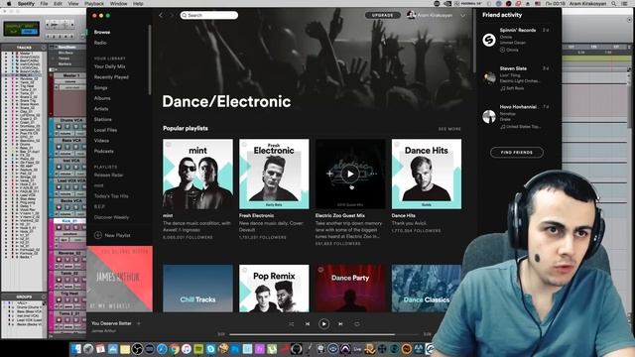Viewport: 635px width, 357px height.
Task: Click the Spotify sidebar scrollbar
Action: click(150, 59)
